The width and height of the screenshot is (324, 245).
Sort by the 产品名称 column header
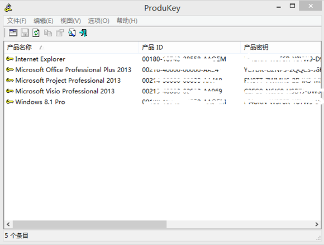coord(72,48)
